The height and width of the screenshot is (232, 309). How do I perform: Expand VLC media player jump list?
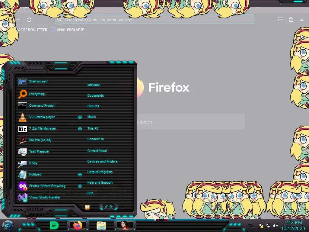click(x=80, y=117)
